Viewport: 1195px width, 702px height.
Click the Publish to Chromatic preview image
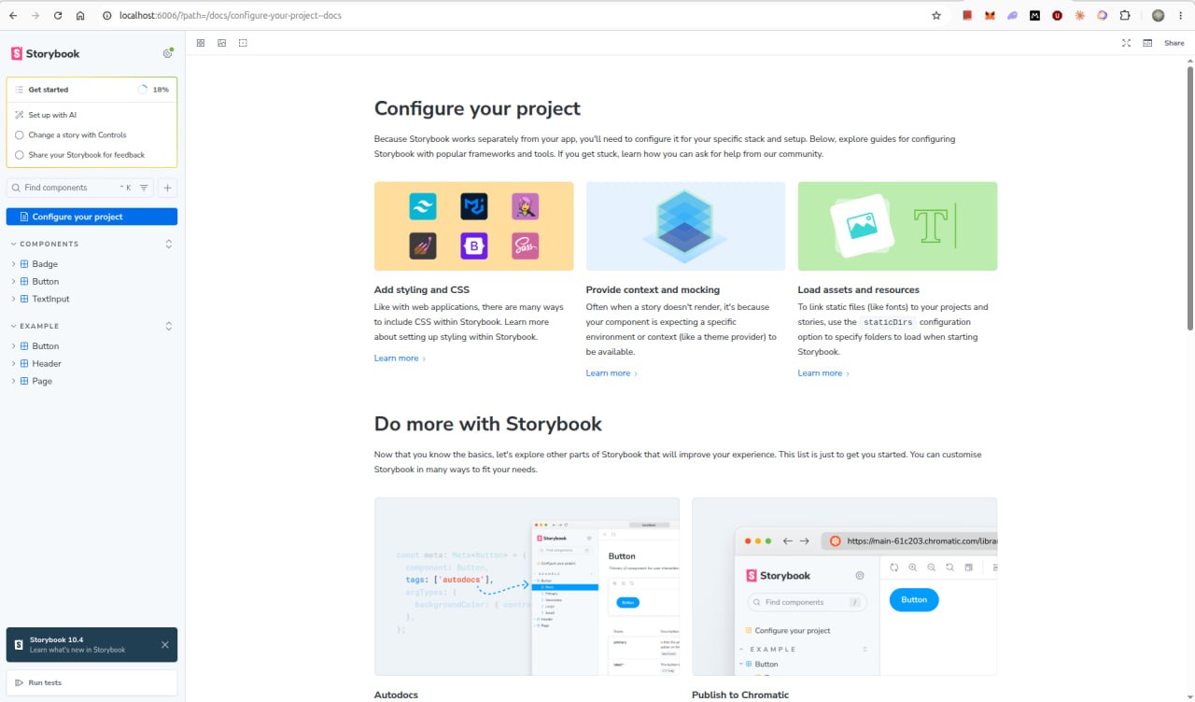(x=845, y=586)
